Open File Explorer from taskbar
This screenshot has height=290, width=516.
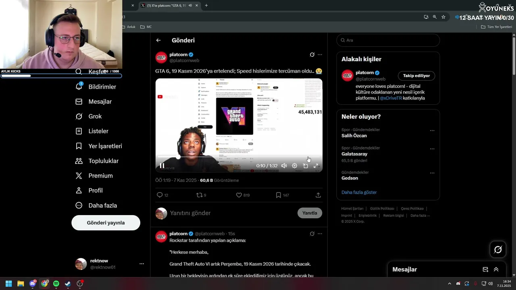coord(21,284)
